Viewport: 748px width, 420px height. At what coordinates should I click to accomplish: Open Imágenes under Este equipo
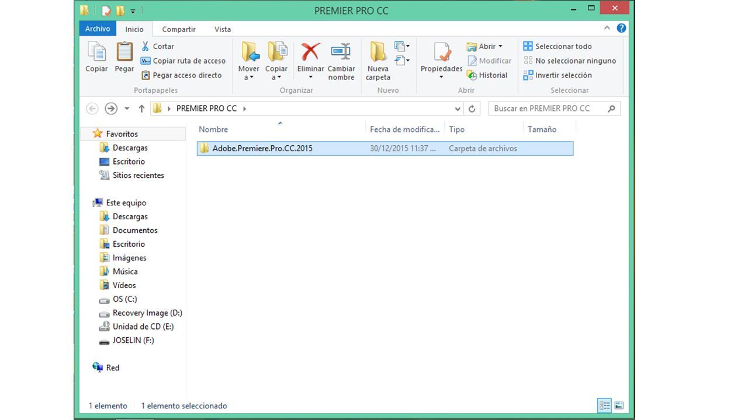[x=129, y=258]
